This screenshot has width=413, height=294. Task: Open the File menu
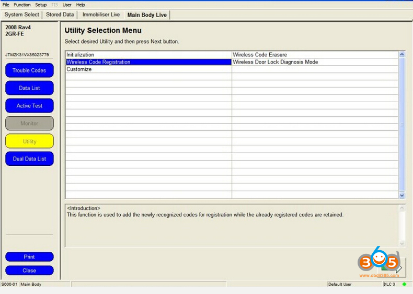[6, 5]
